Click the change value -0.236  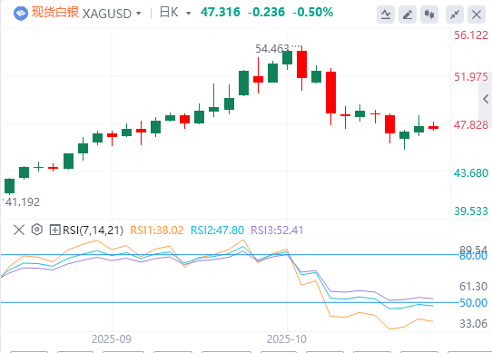pos(266,12)
